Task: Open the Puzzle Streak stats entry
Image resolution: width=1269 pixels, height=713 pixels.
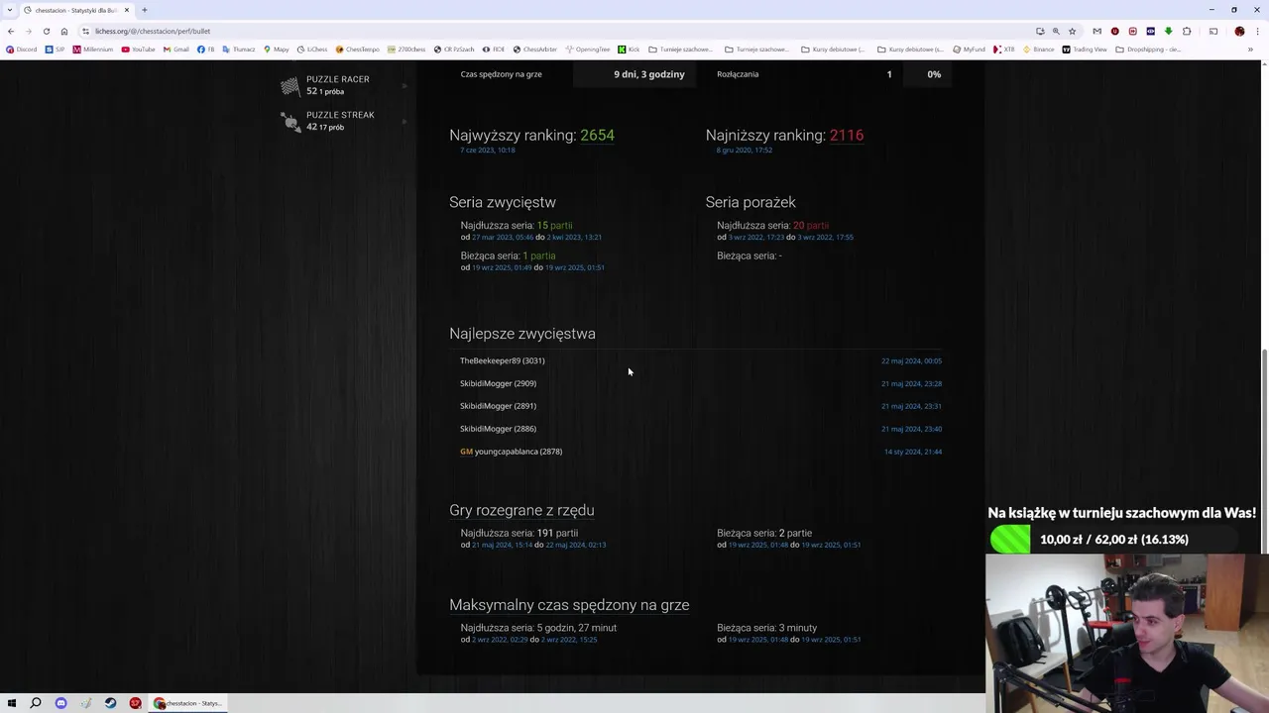Action: 342,121
